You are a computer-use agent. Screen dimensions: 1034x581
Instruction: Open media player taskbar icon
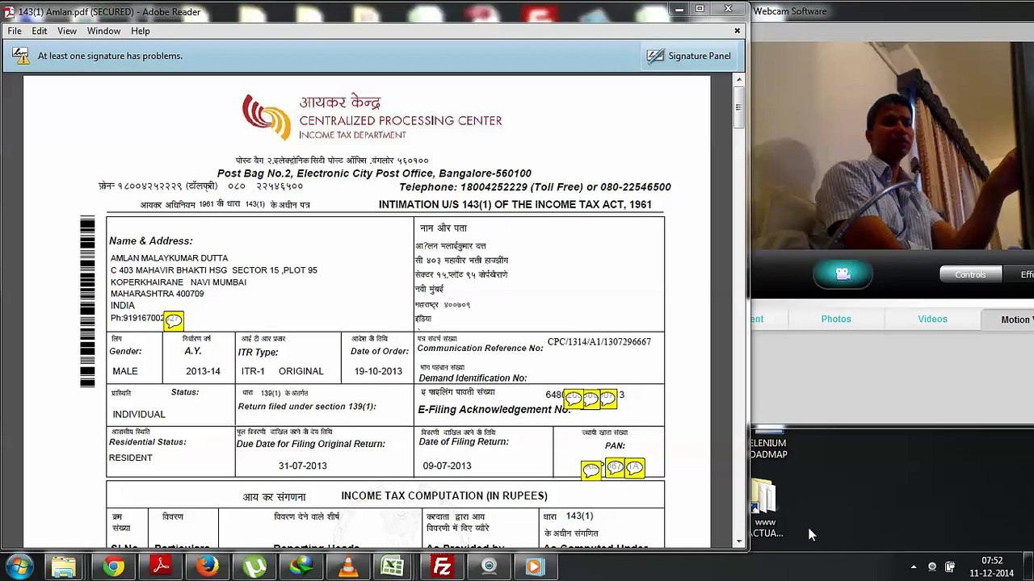[x=534, y=566]
